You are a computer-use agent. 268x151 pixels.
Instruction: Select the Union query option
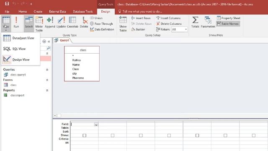(x=96, y=18)
